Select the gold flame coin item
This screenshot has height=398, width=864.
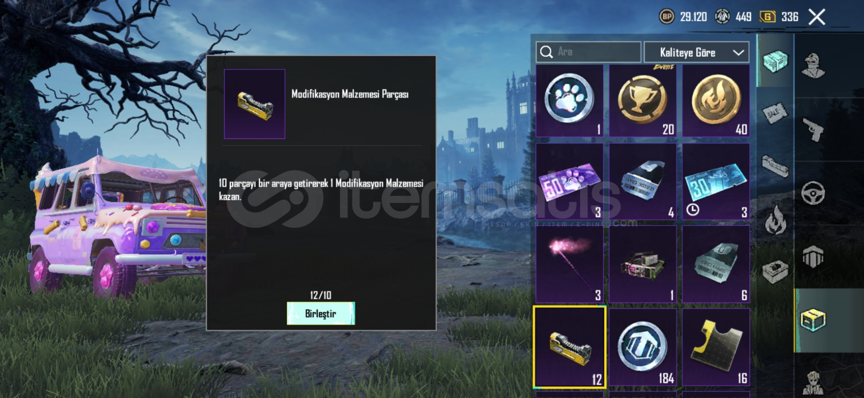tap(716, 101)
